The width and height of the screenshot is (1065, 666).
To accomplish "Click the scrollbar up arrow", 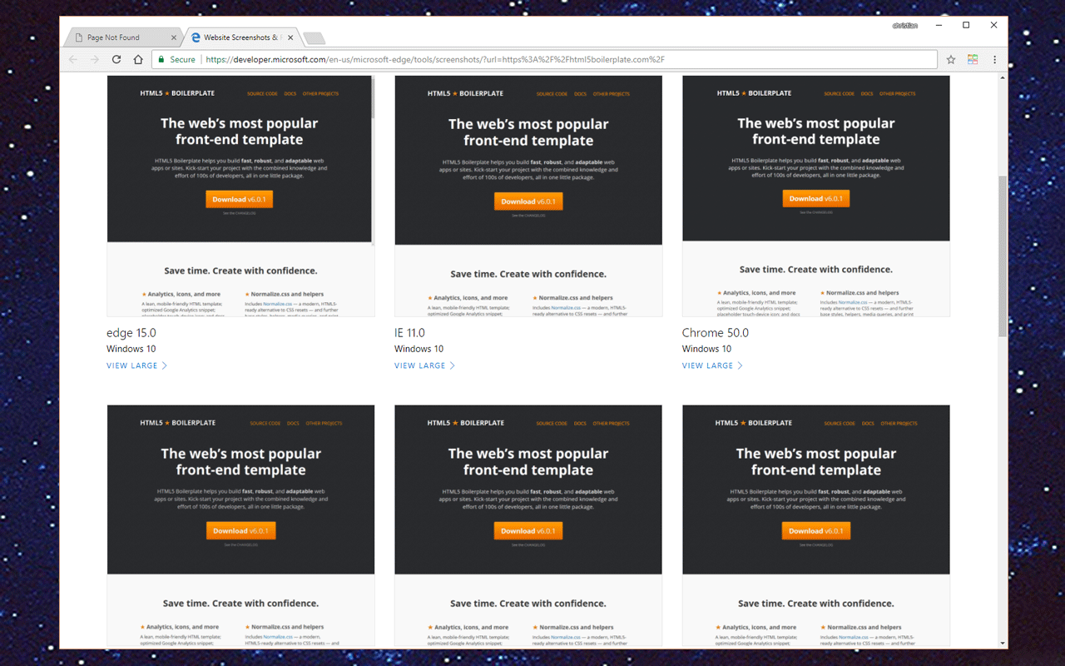I will tap(1002, 79).
